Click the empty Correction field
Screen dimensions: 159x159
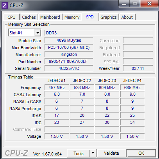point(138,40)
